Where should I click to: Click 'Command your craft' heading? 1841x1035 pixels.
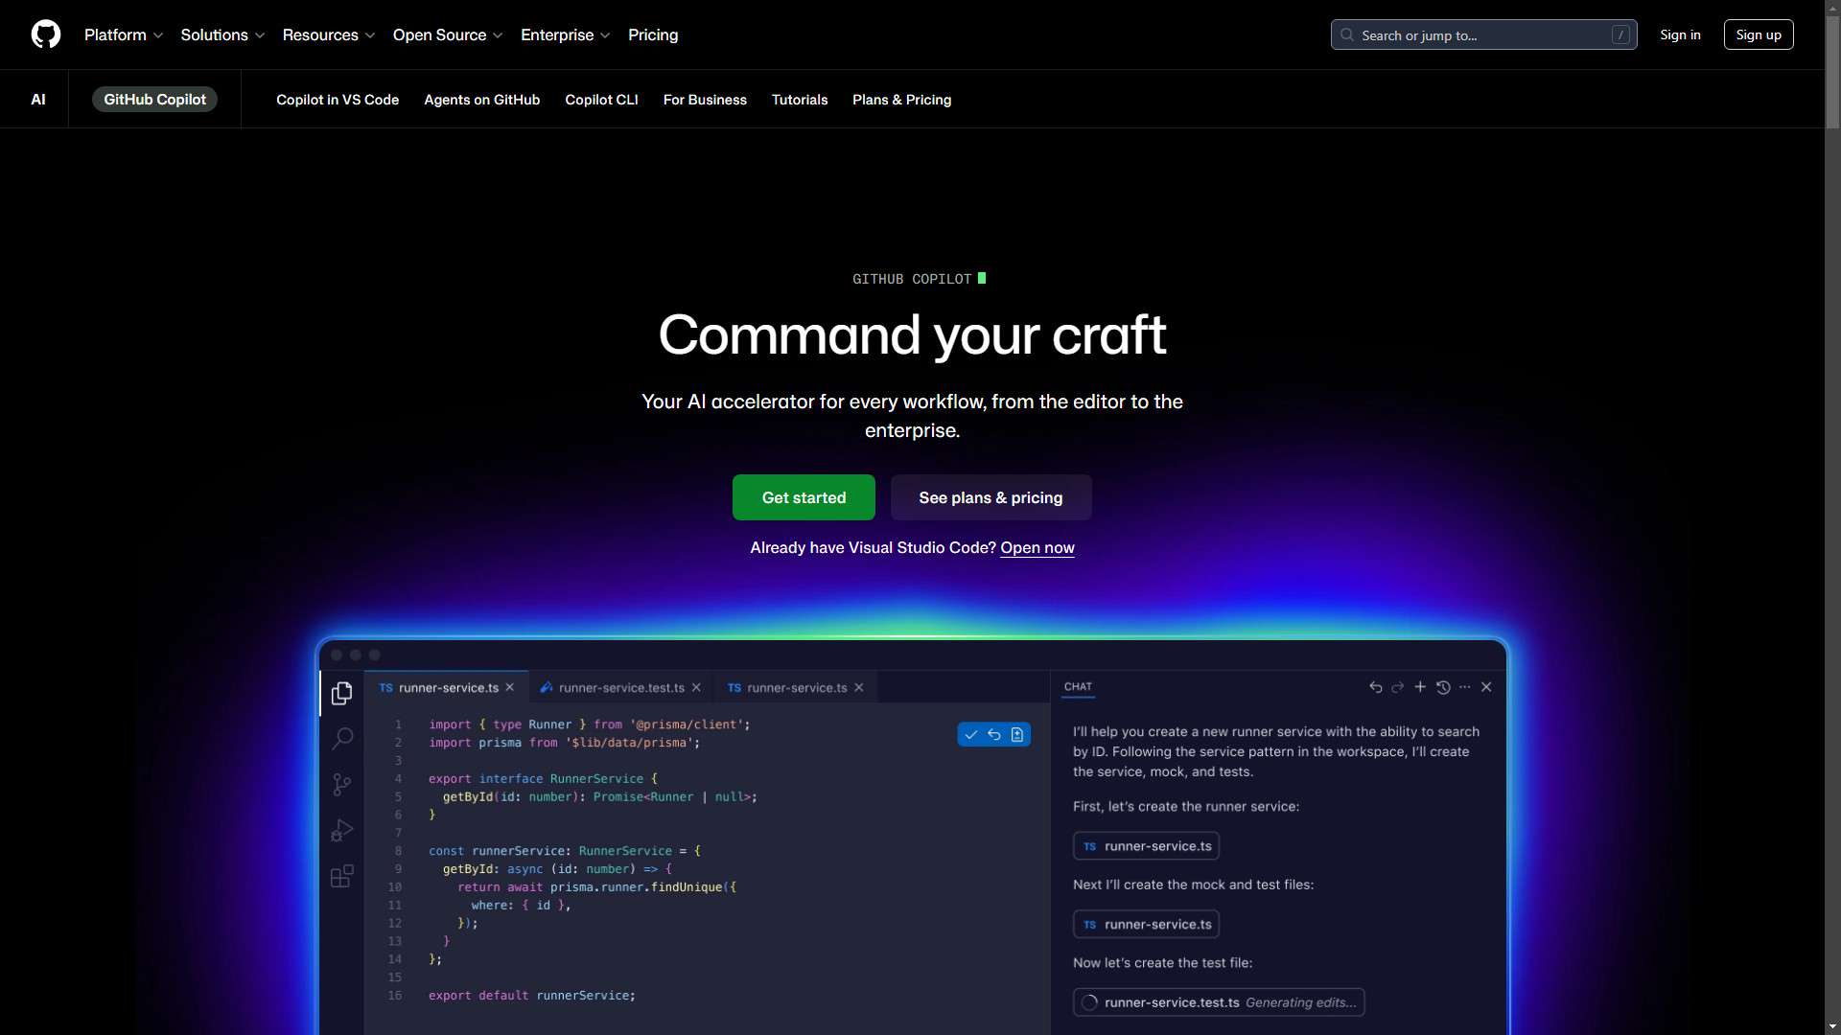[912, 335]
